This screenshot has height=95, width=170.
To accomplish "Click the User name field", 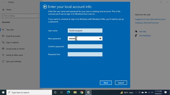I will coord(85,31).
